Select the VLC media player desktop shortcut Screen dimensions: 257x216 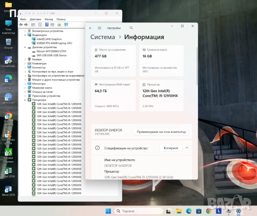pos(9,137)
